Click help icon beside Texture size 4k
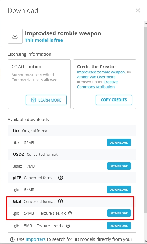This screenshot has width=147, height=244. click(x=70, y=213)
